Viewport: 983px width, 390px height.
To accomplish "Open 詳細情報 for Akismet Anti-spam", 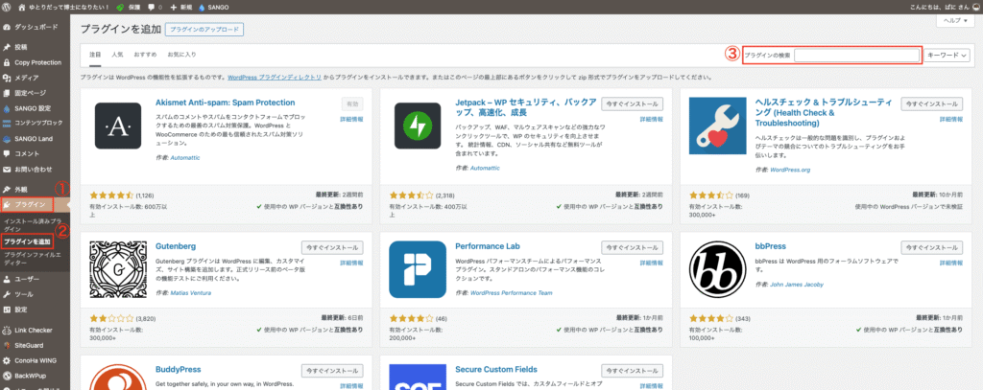I will click(351, 119).
